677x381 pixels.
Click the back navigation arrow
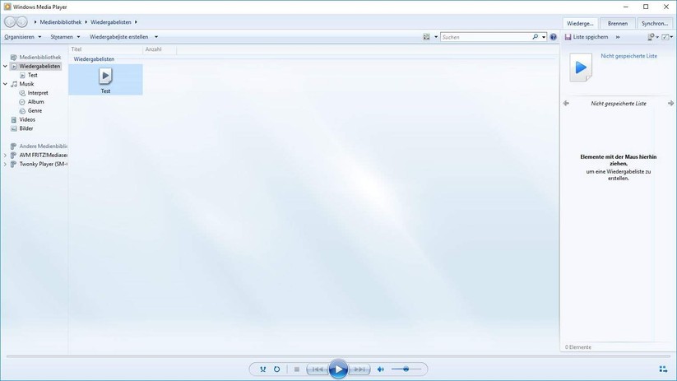coord(10,22)
